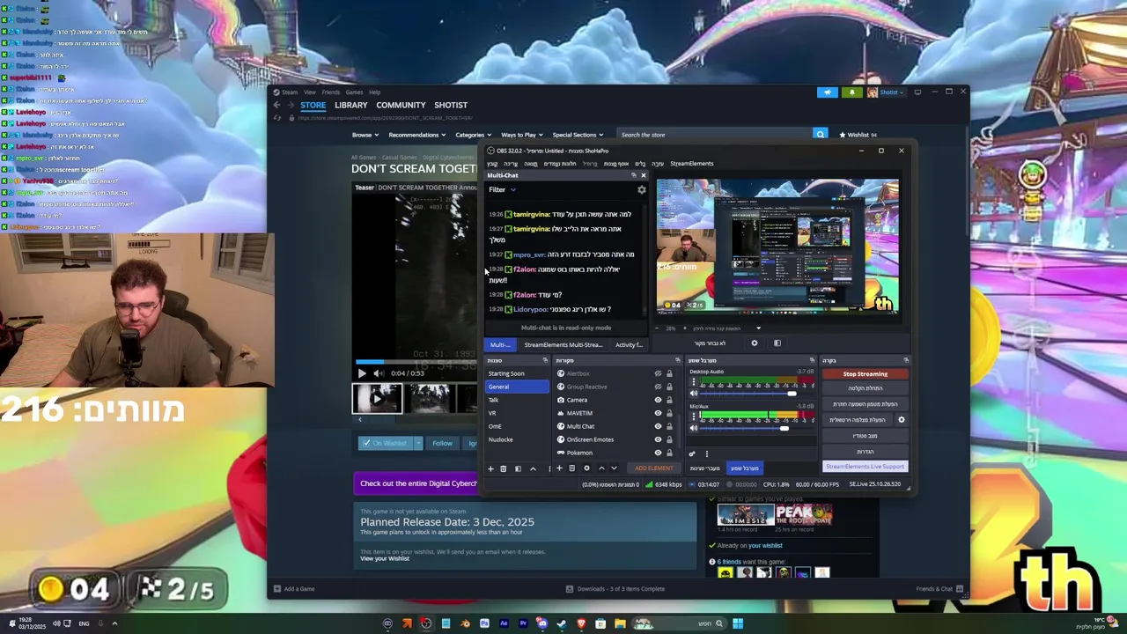The height and width of the screenshot is (634, 1127).
Task: Click the Follow button on Steam
Action: point(442,443)
